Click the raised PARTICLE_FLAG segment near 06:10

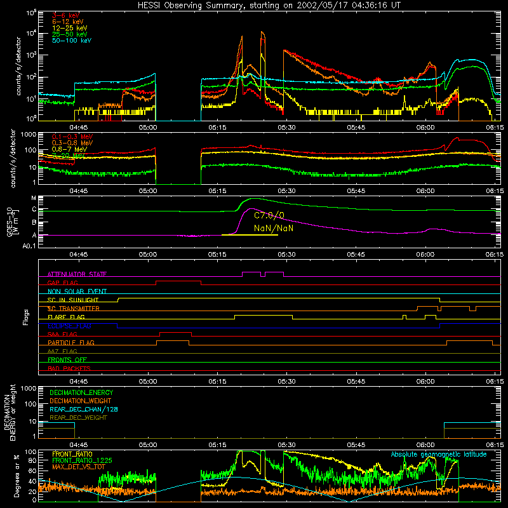click(469, 341)
